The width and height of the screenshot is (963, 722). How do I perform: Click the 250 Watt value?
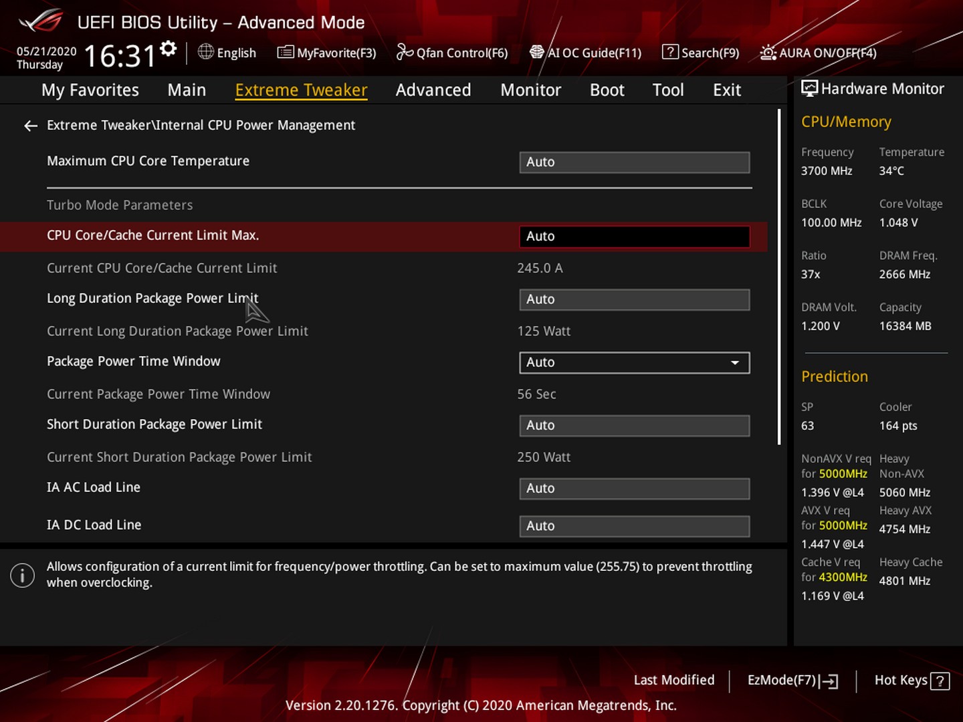[544, 457]
